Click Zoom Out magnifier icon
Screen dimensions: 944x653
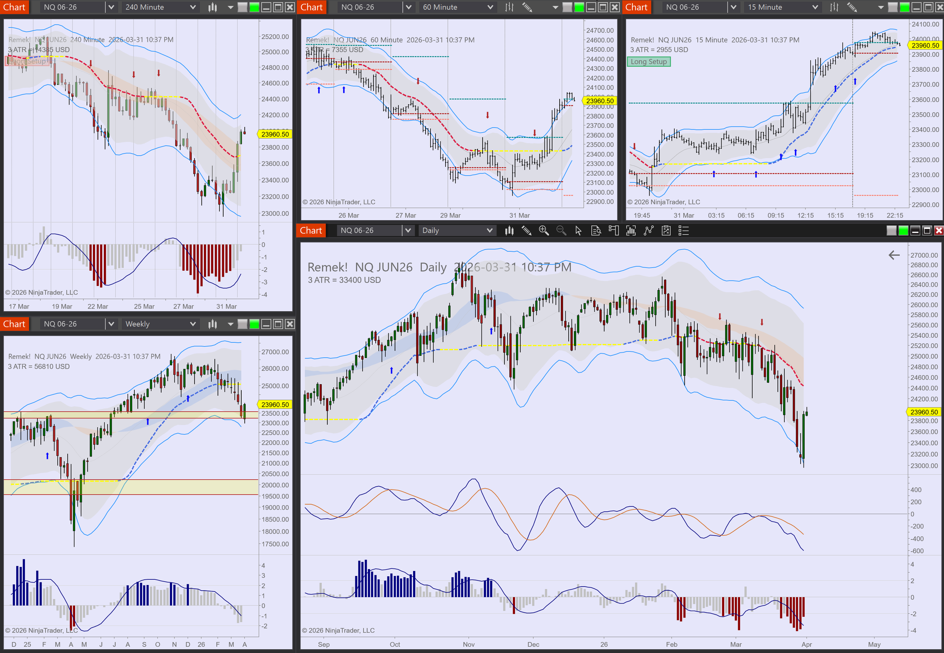[561, 231]
